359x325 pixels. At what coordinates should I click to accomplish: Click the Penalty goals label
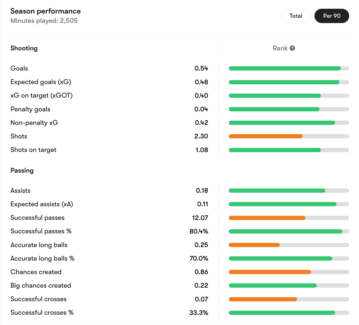(x=30, y=109)
